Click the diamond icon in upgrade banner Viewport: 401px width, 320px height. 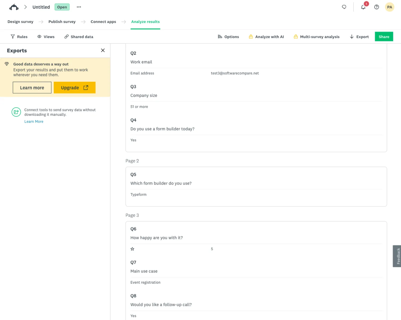[7, 64]
